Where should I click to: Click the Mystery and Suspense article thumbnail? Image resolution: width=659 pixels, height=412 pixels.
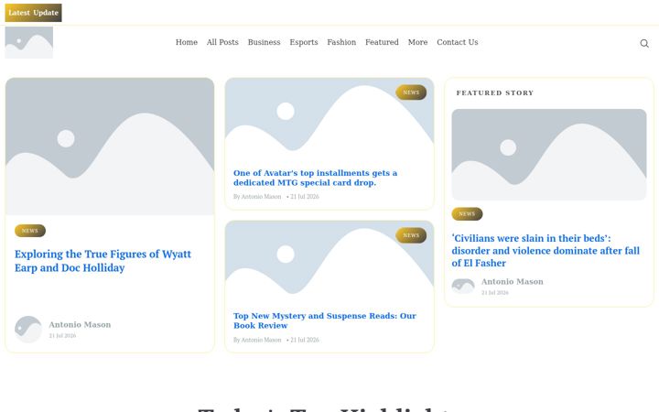329,262
